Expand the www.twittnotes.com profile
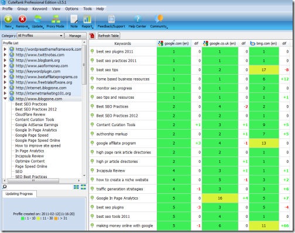This screenshot has height=233, width=295. [x=5, y=55]
